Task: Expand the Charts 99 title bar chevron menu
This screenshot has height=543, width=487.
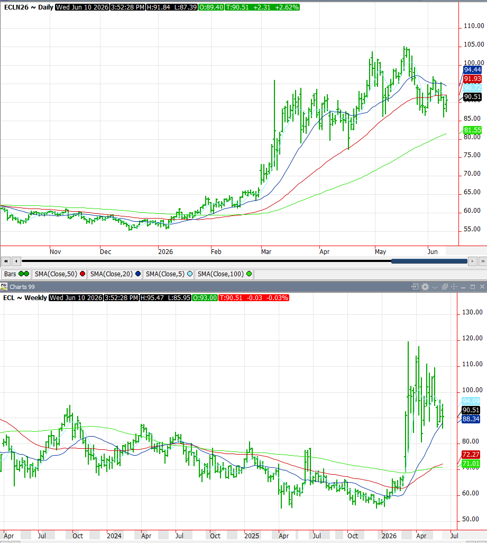Action: [435, 287]
